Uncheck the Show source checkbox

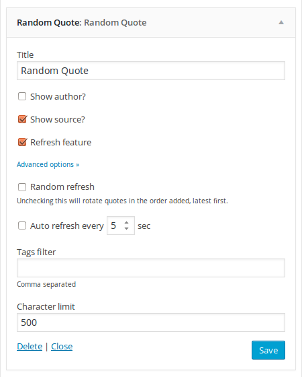click(x=22, y=119)
